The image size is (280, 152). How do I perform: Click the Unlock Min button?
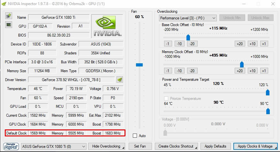(x=232, y=18)
